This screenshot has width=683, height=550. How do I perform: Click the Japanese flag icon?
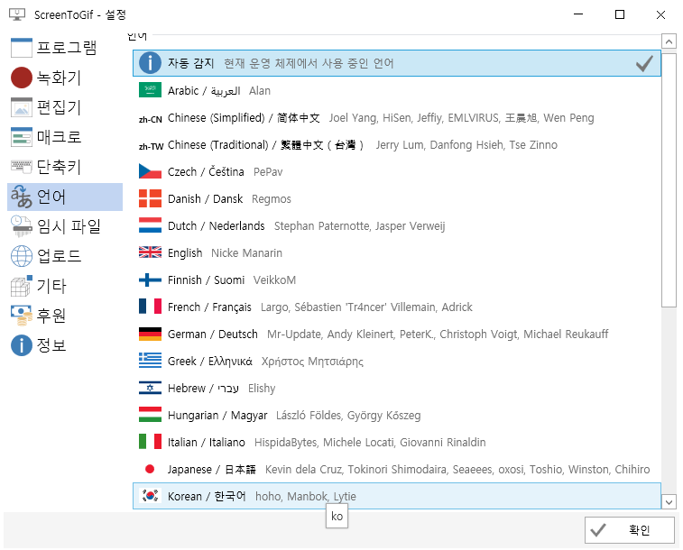[x=150, y=469]
